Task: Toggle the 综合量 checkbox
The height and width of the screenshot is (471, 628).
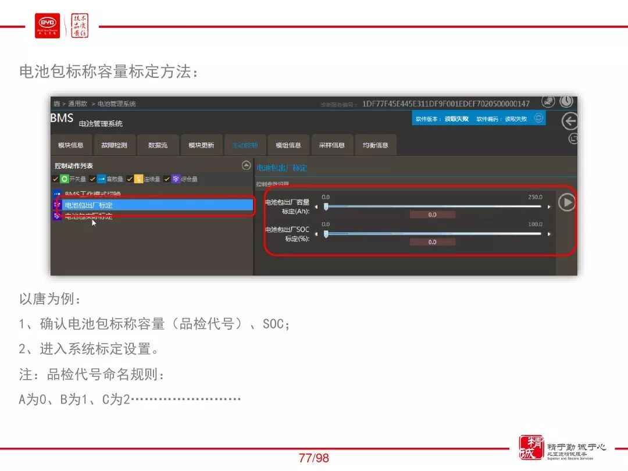Action: point(167,179)
